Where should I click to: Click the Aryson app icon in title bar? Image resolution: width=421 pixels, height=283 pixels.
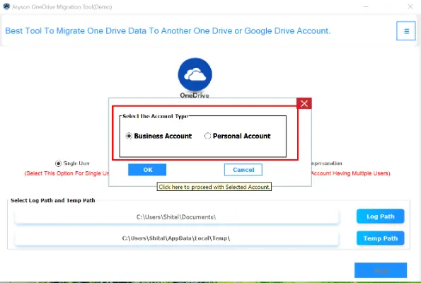coord(6,6)
